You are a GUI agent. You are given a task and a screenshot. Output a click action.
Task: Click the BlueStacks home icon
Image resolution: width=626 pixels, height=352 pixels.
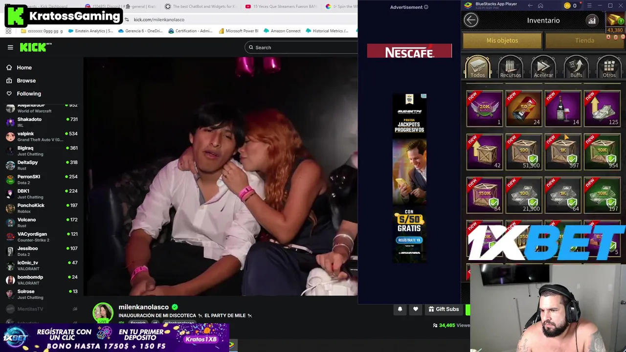[540, 5]
